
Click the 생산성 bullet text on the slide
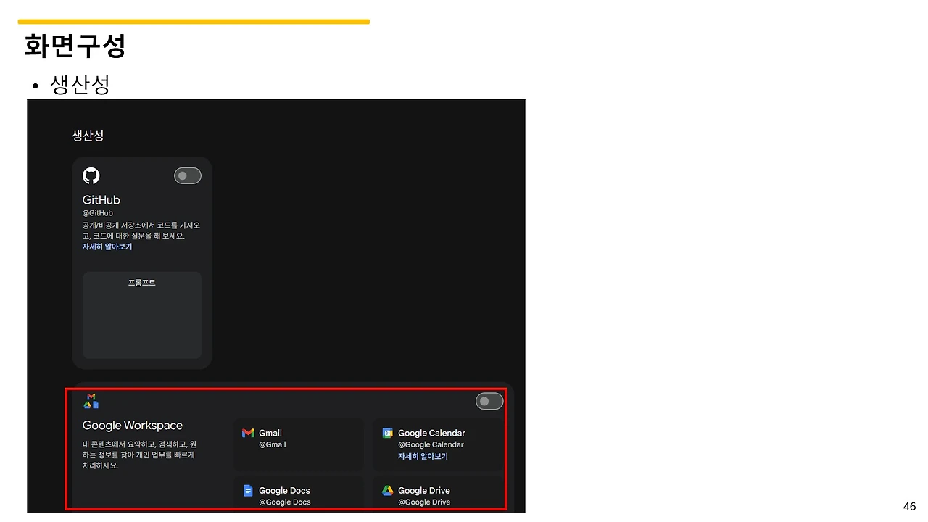tap(80, 85)
